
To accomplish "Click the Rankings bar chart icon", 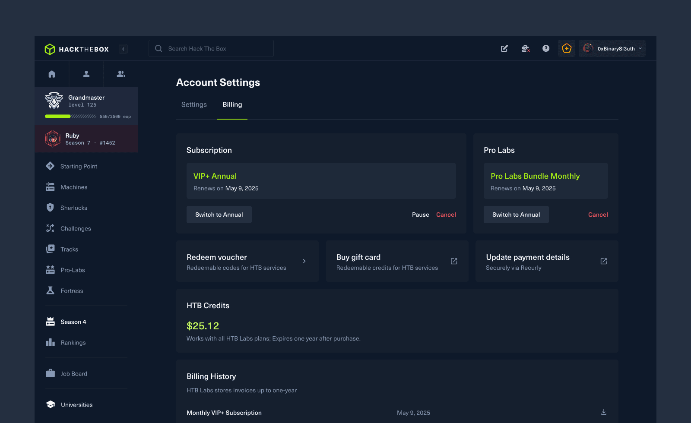I will tap(50, 342).
